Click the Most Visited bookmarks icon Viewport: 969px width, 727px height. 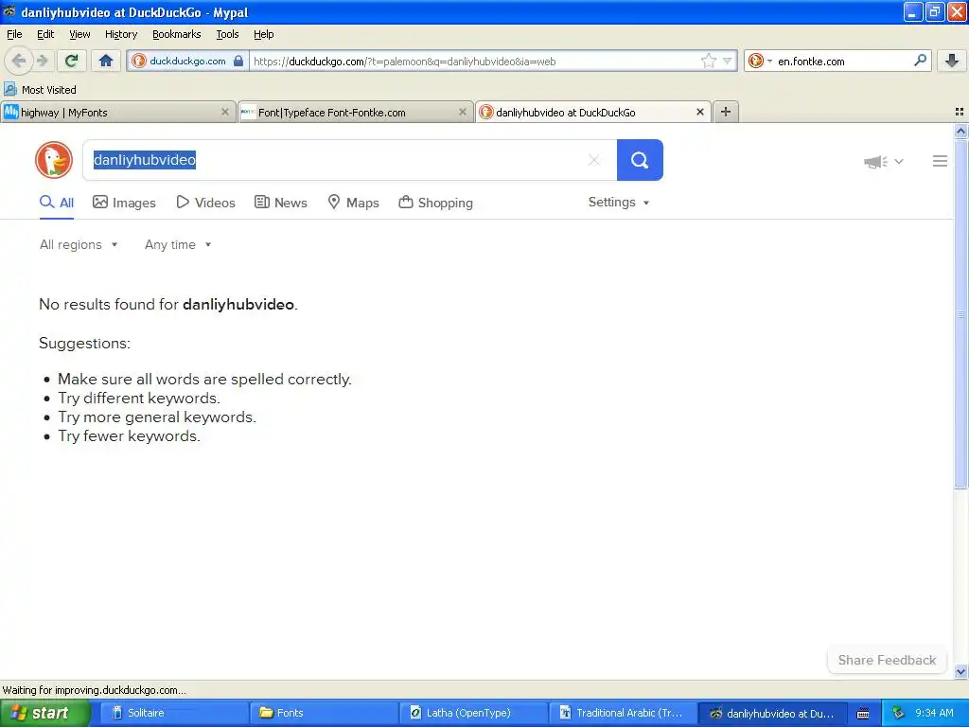(x=9, y=89)
